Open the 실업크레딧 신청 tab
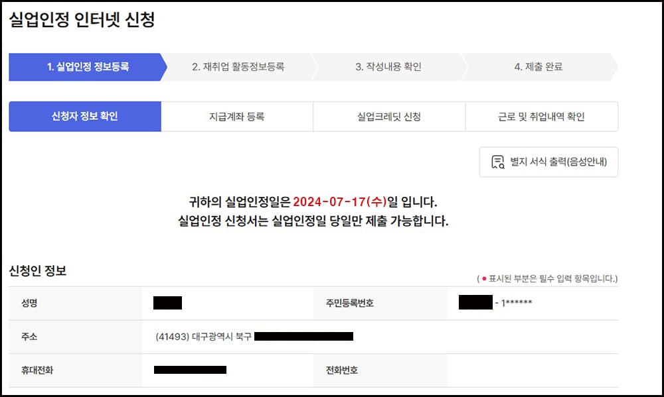Viewport: 664px width, 397px height. [x=388, y=116]
